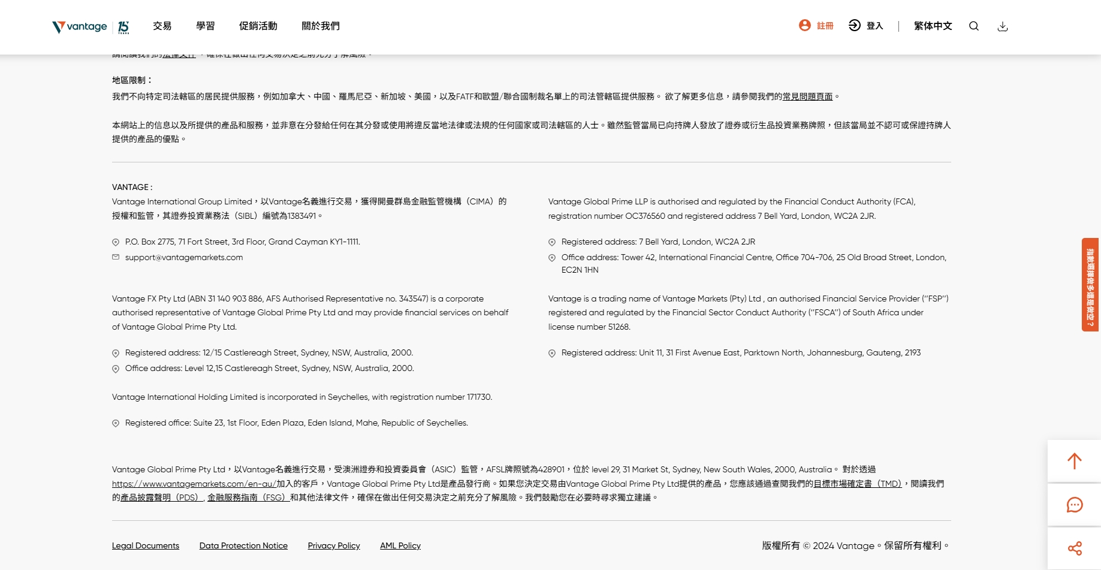Click the envelope icon beside the support email
Image resolution: width=1101 pixels, height=570 pixels.
116,257
